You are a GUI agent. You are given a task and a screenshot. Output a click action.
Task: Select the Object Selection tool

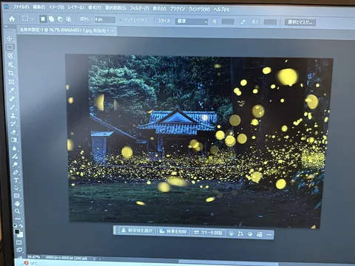coord(11,65)
